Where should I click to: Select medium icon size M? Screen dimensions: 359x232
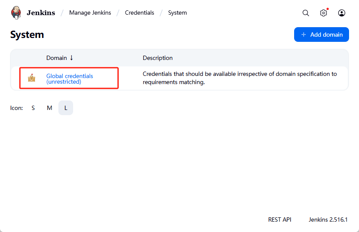(49, 108)
